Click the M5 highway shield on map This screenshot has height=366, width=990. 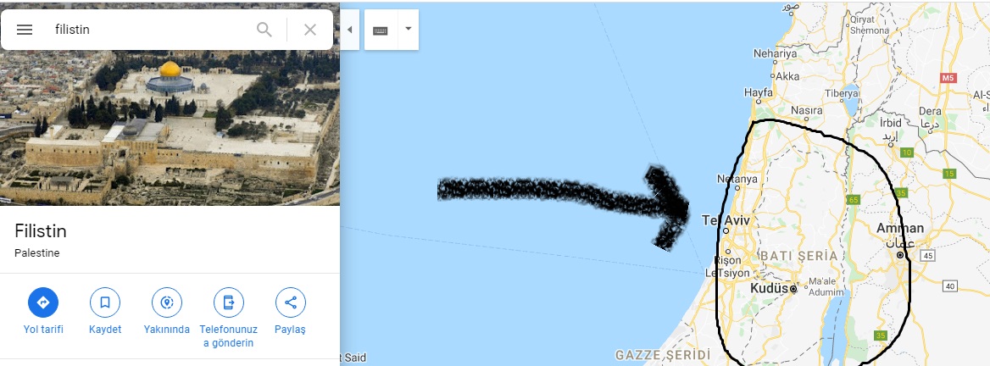click(x=948, y=78)
